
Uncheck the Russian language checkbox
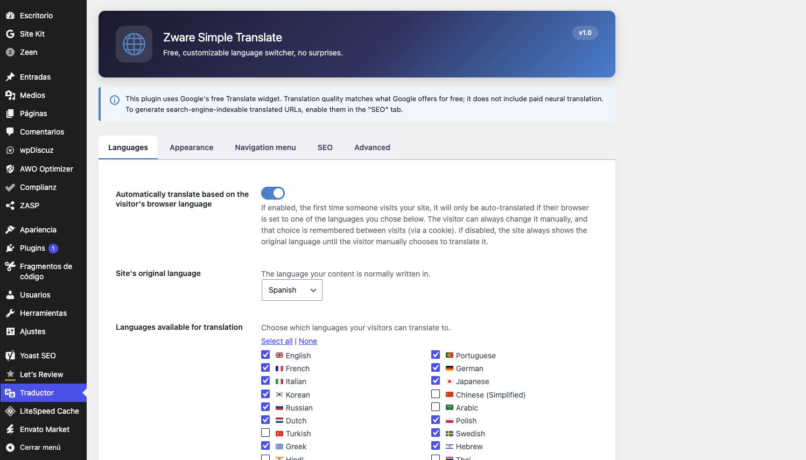pyautogui.click(x=265, y=407)
